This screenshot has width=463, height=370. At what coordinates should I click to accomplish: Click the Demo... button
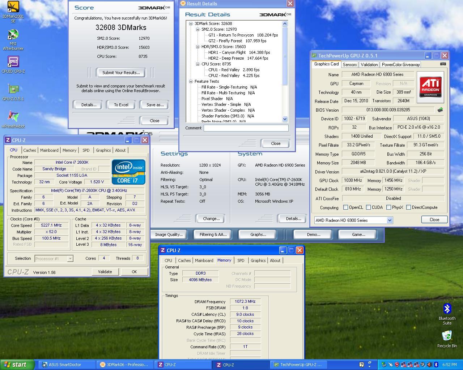point(313,235)
